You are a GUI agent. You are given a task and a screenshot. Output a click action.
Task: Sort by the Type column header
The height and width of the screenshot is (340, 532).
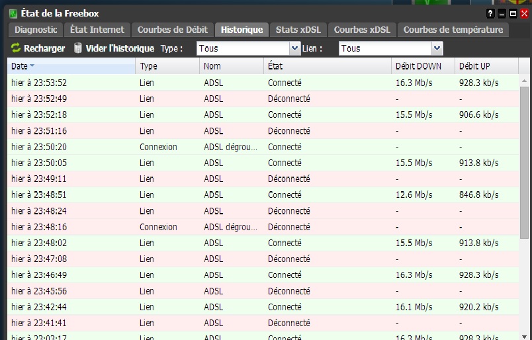point(167,66)
